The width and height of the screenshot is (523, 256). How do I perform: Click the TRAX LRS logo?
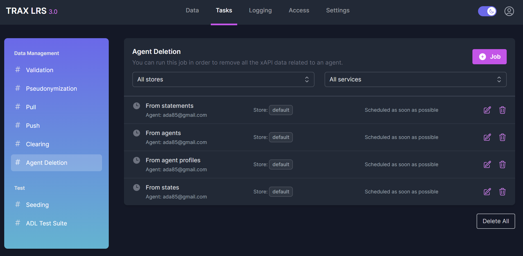click(x=31, y=11)
